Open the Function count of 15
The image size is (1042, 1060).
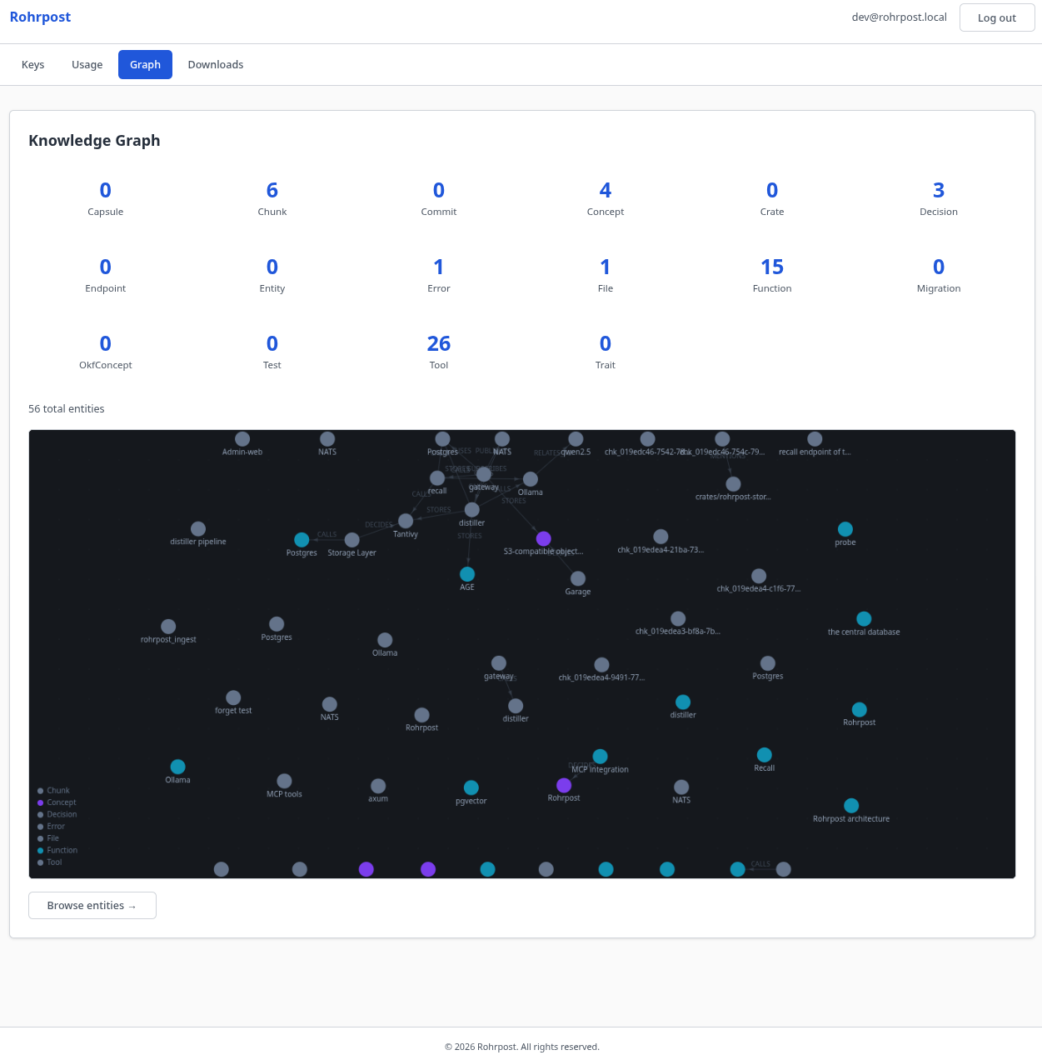(772, 267)
